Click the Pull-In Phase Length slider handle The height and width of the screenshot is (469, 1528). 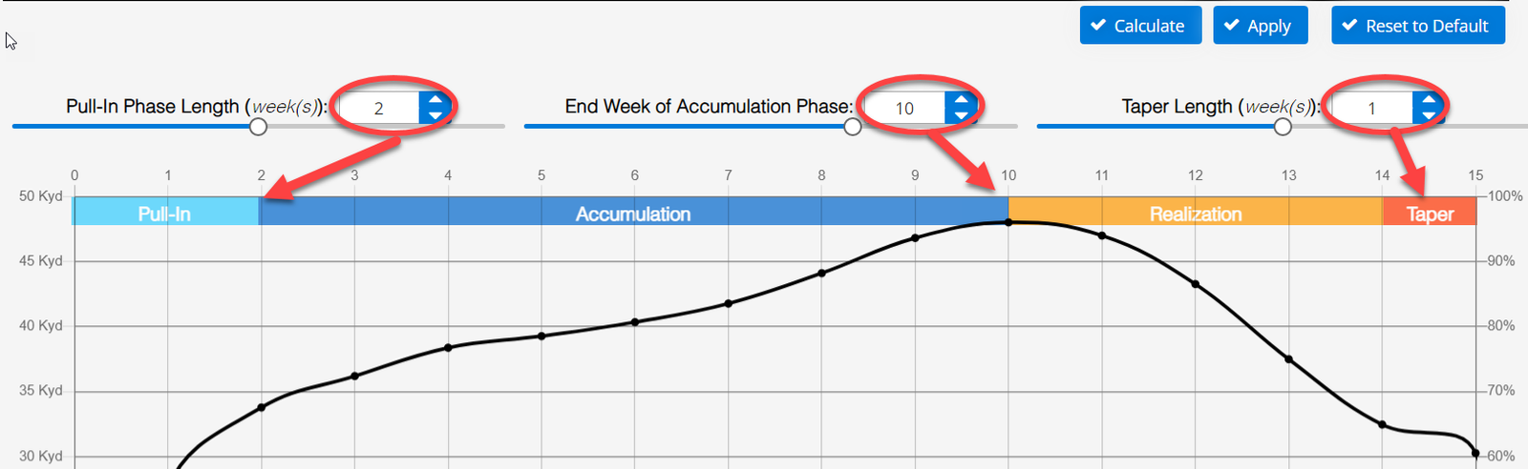click(x=258, y=126)
